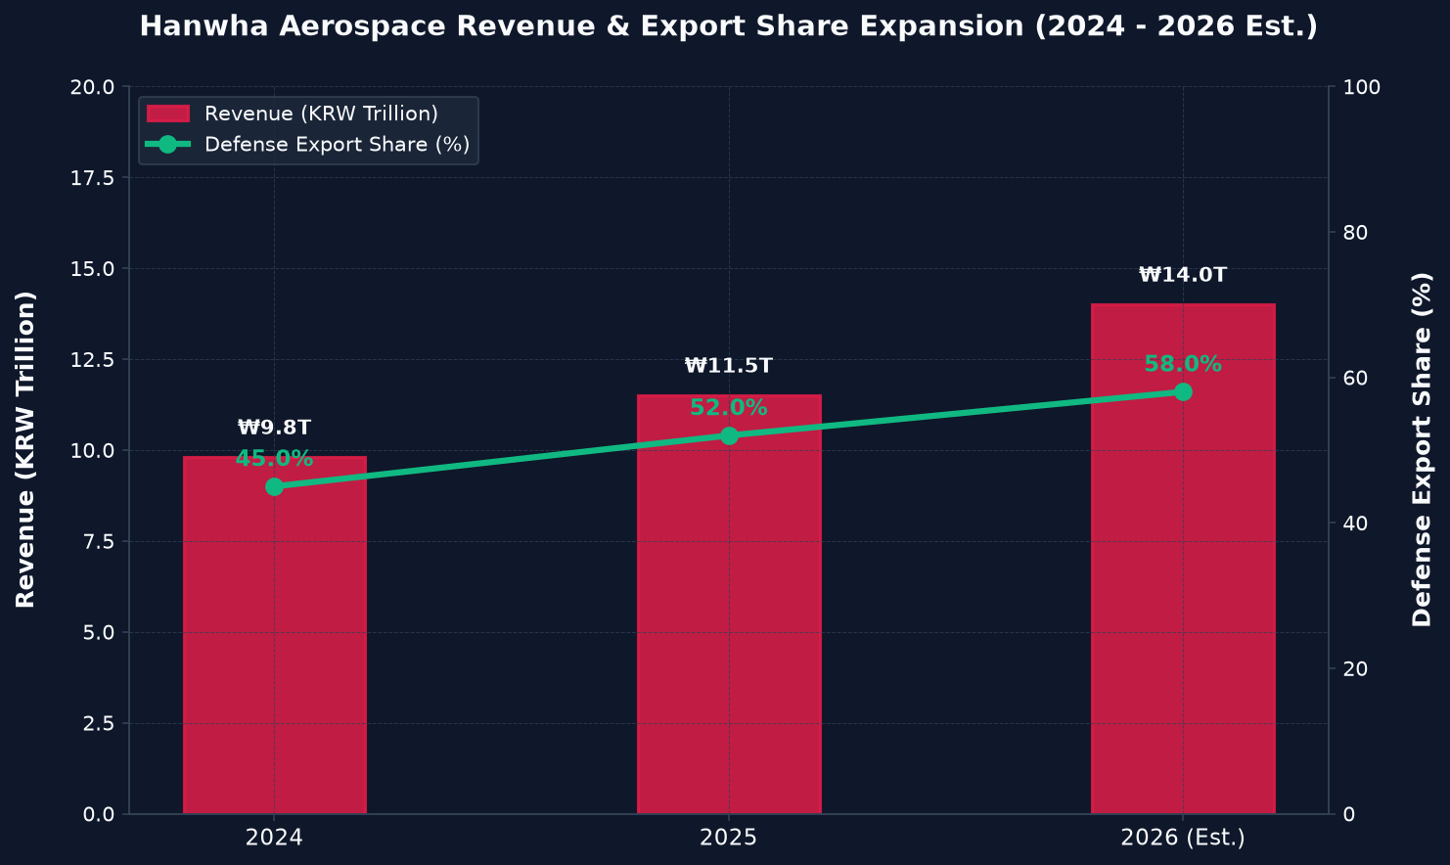This screenshot has height=865, width=1450.
Task: Select the 2024 revenue bar
Action: (275, 635)
